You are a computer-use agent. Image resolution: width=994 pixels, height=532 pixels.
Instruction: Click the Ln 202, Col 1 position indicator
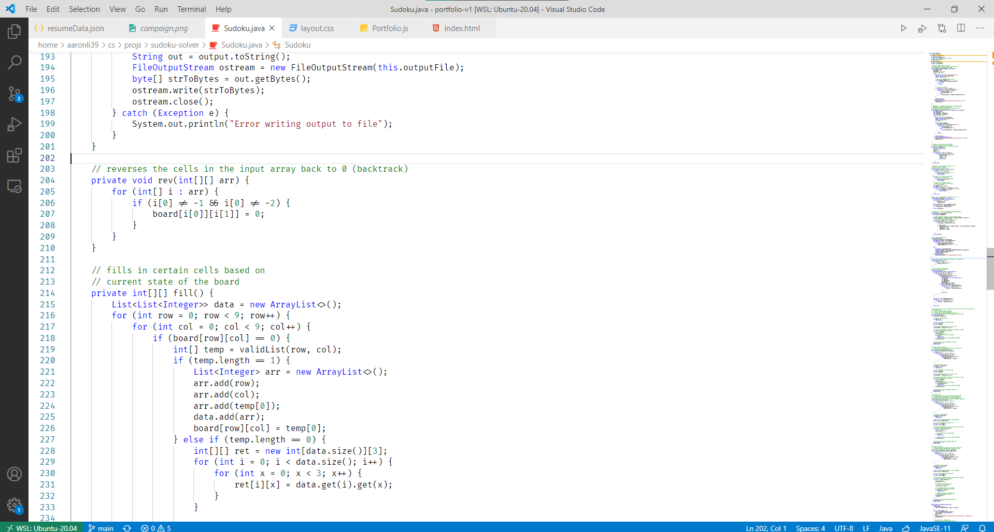click(766, 528)
